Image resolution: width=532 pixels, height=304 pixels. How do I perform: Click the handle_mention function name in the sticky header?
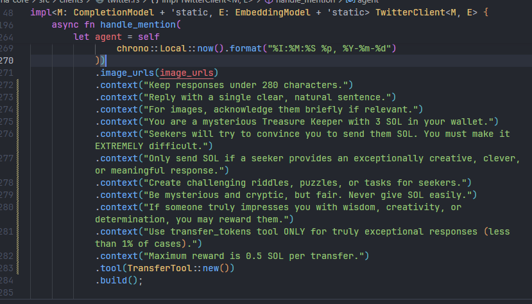[139, 25]
